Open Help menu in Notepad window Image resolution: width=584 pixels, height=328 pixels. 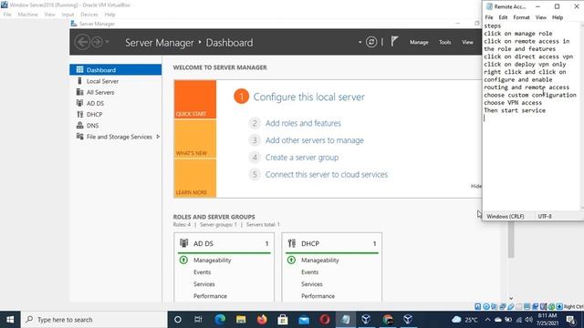558,17
